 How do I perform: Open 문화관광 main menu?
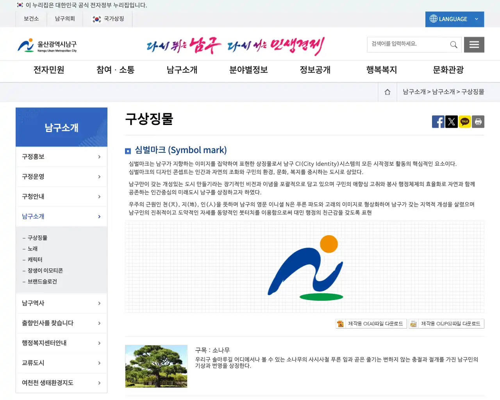448,70
